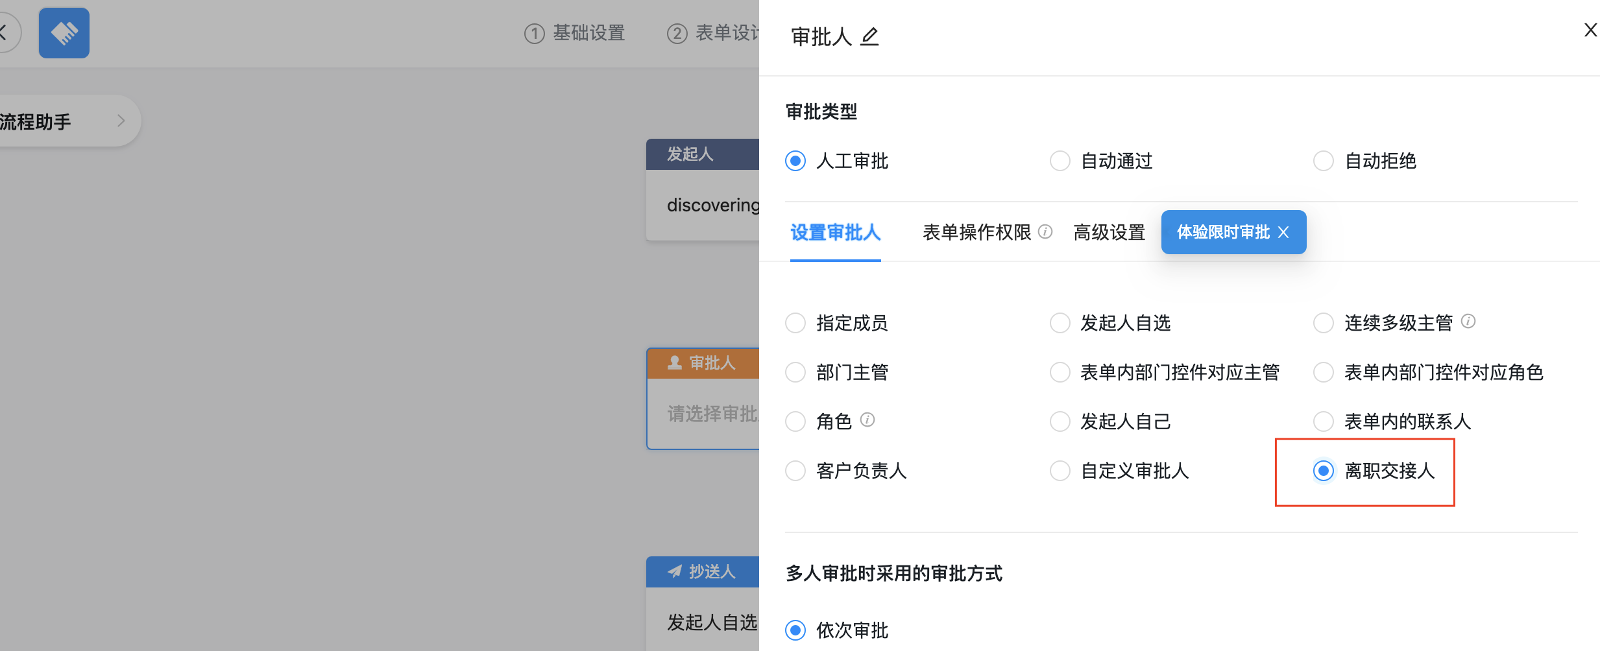The height and width of the screenshot is (651, 1600).
Task: Select the 自动通过 approval type
Action: tap(1060, 160)
